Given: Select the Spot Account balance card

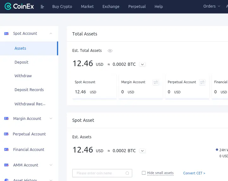Looking at the screenshot, I should pyautogui.click(x=94, y=87).
